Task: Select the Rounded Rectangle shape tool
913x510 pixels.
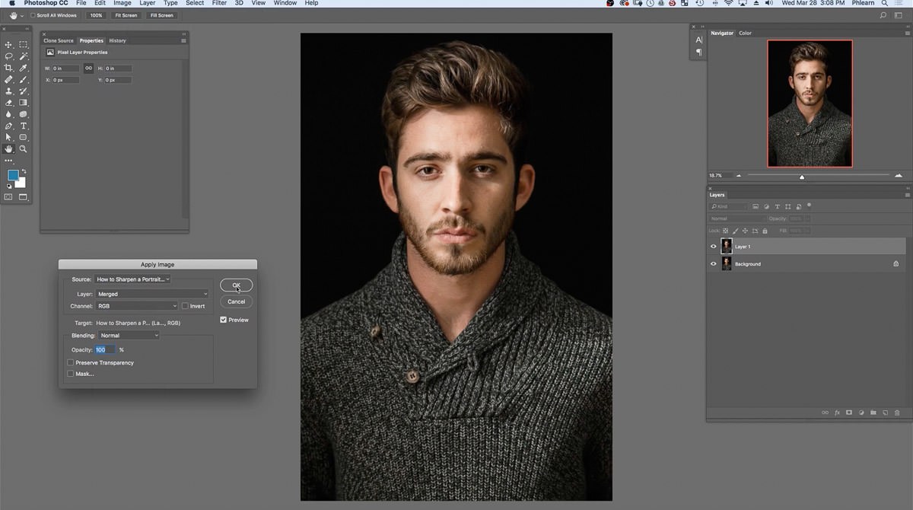Action: coord(24,137)
